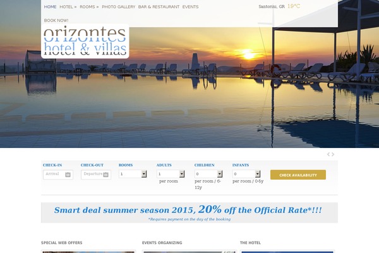Open the check-out calendar icon

pyautogui.click(x=105, y=175)
